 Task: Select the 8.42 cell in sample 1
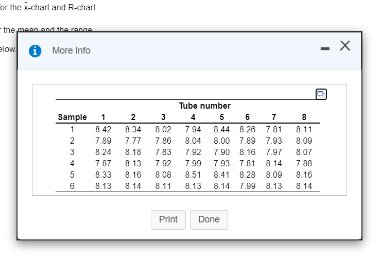point(103,129)
